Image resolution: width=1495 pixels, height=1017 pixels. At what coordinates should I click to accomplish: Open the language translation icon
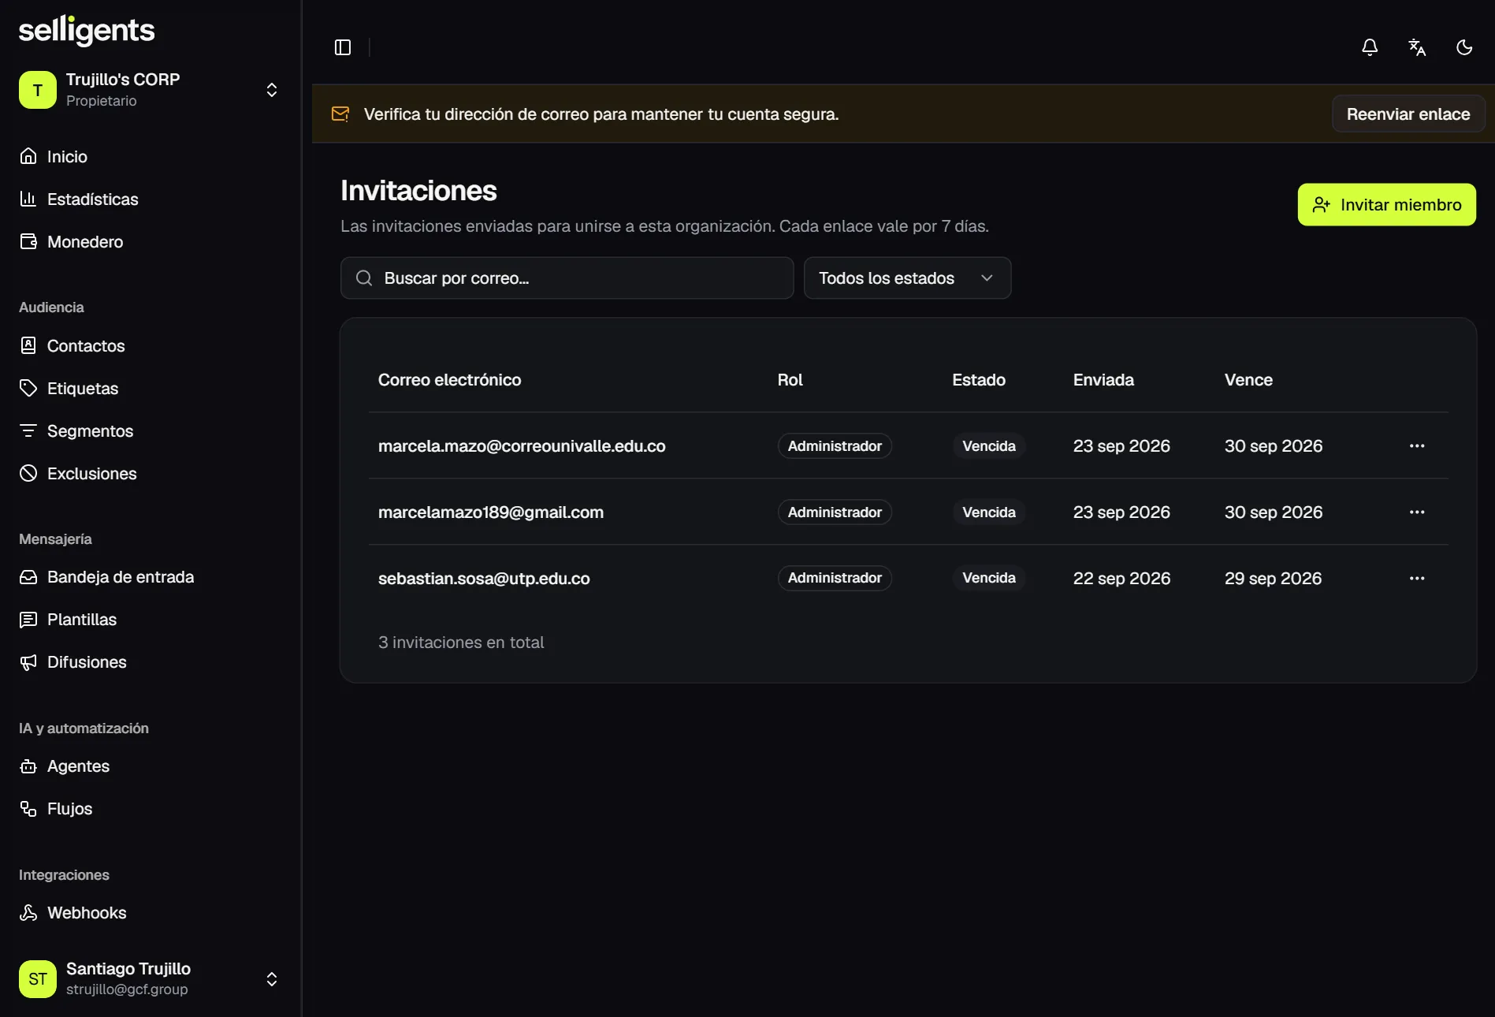click(1417, 47)
